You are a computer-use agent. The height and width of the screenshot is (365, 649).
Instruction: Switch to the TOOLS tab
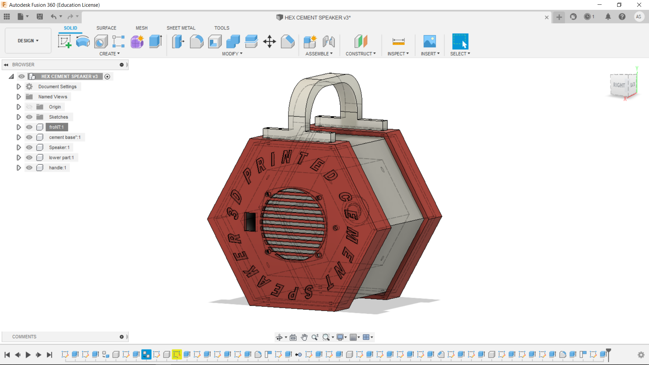pos(222,28)
